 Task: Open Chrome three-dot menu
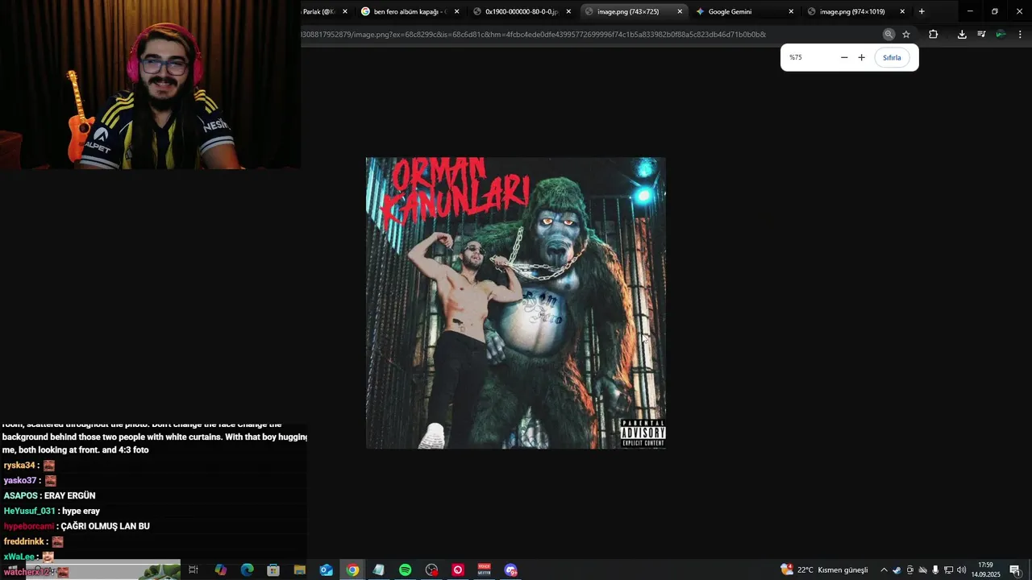pos(1020,35)
